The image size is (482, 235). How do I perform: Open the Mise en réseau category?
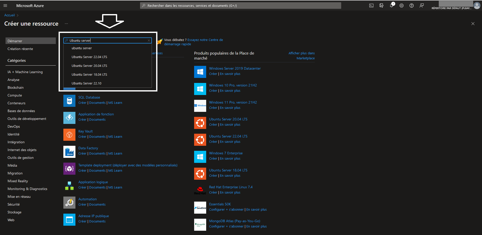(19, 197)
